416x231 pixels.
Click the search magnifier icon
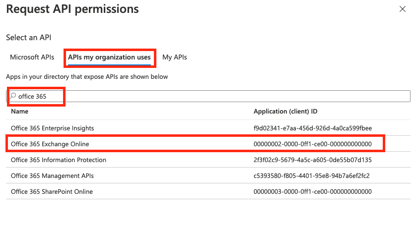13,96
